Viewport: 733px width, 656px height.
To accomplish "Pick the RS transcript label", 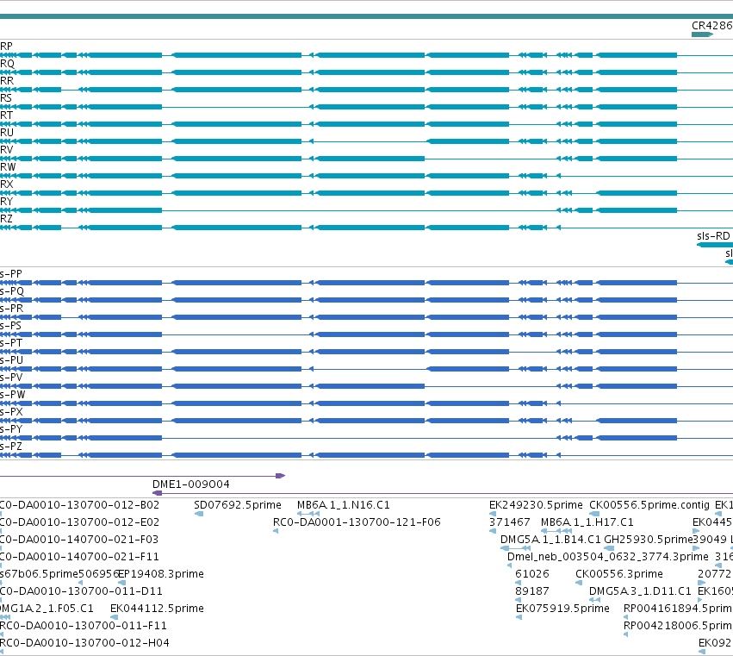I will tap(6, 98).
